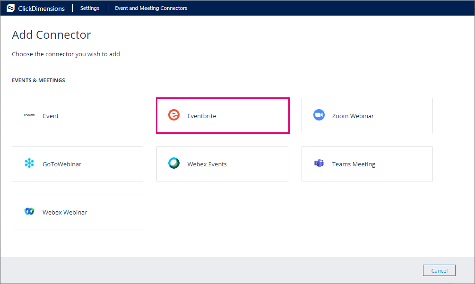Choose the GoToWebinar connector
The image size is (475, 284).
[77, 163]
